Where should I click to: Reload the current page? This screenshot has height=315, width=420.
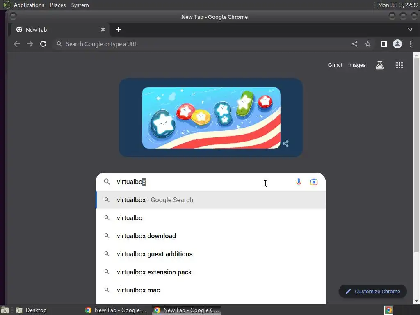click(43, 44)
